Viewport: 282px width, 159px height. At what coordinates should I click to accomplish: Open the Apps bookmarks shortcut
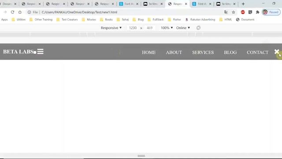click(4, 19)
